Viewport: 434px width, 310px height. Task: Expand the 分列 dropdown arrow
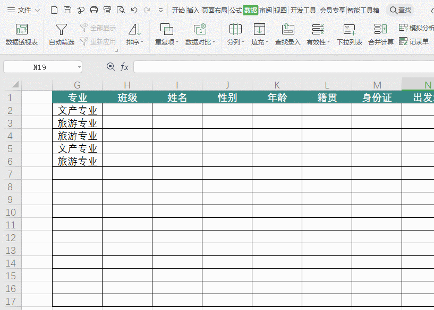243,42
